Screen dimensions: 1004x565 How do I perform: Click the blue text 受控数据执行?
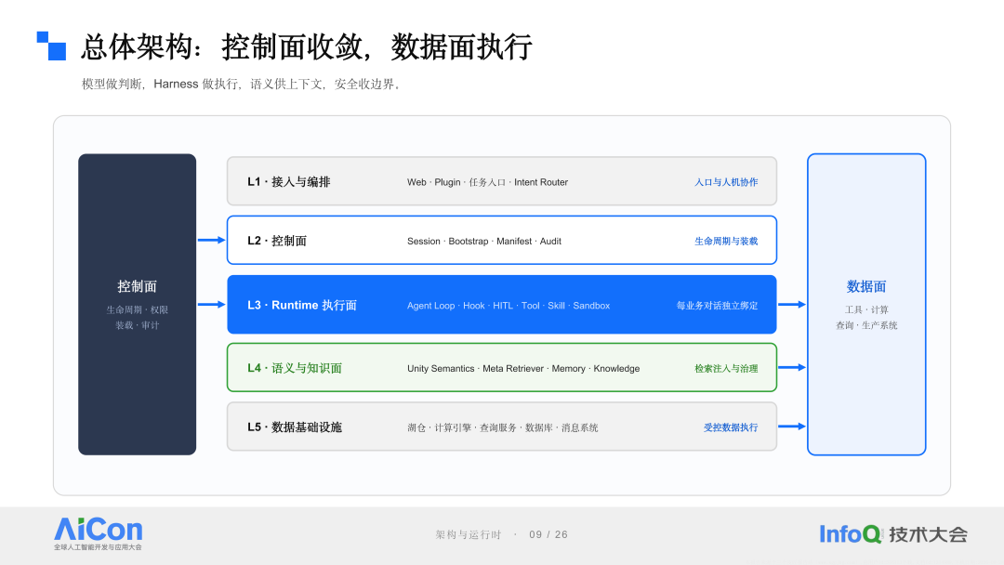(x=731, y=427)
